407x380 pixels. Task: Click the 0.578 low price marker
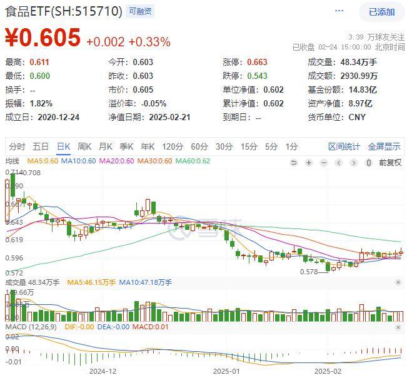pos(309,272)
